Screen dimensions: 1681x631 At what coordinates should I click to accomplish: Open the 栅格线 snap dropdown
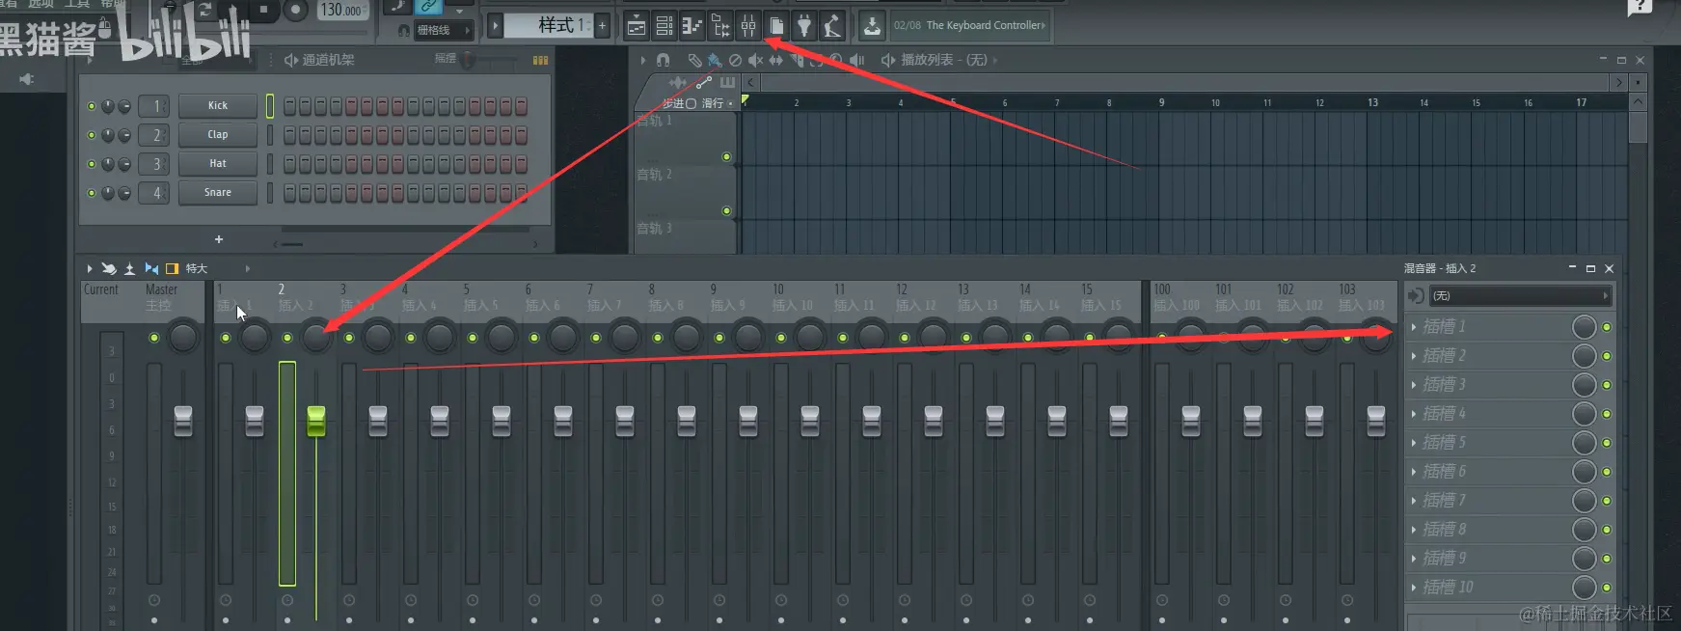444,30
